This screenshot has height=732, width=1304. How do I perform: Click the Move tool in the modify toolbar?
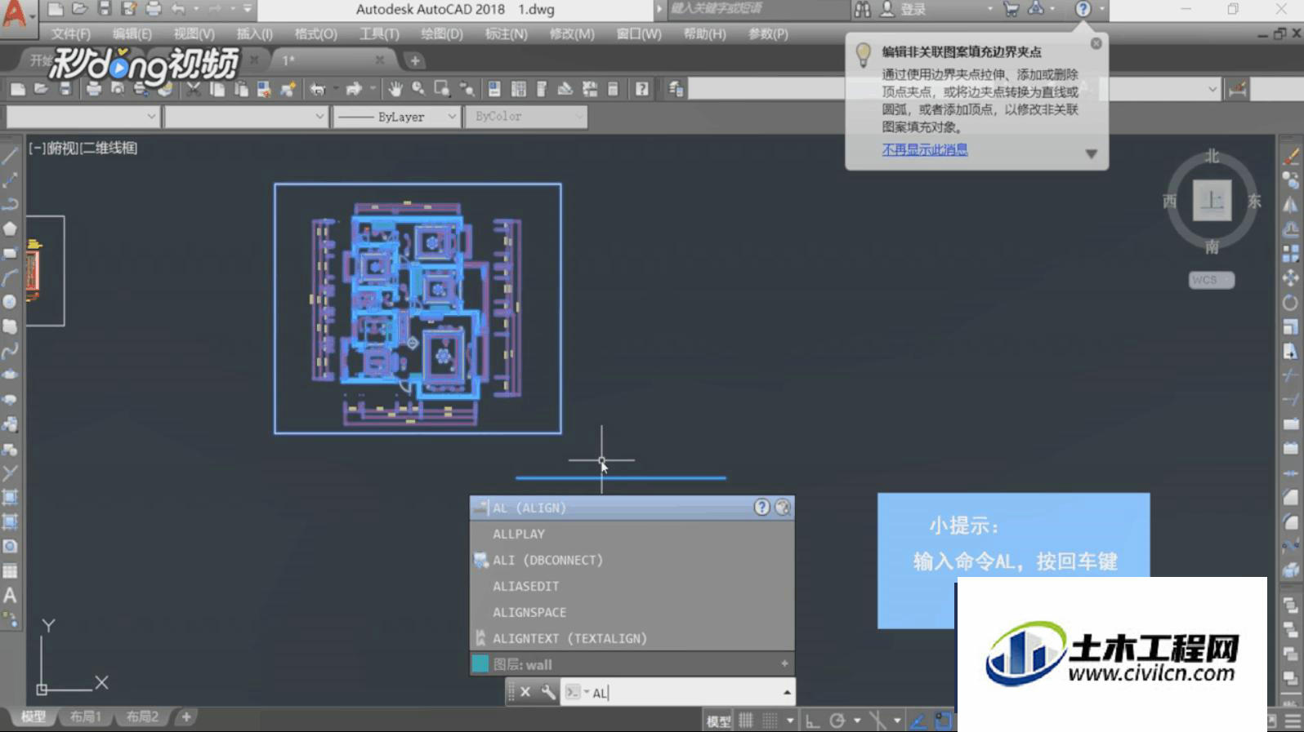click(x=1291, y=278)
